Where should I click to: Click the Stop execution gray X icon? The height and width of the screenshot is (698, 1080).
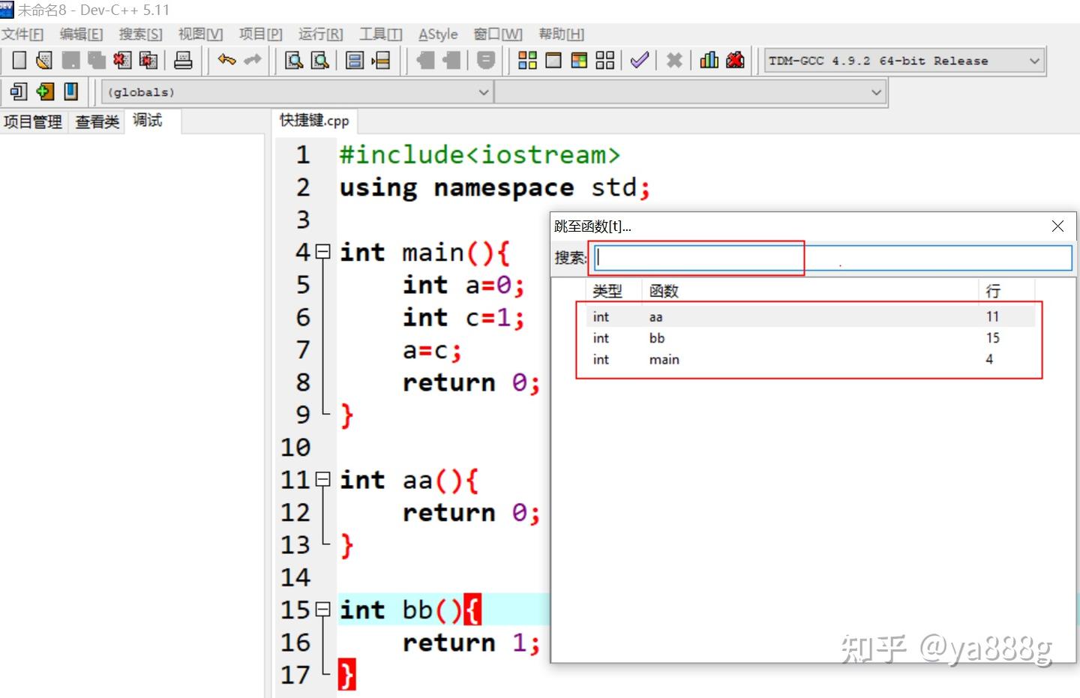674,60
